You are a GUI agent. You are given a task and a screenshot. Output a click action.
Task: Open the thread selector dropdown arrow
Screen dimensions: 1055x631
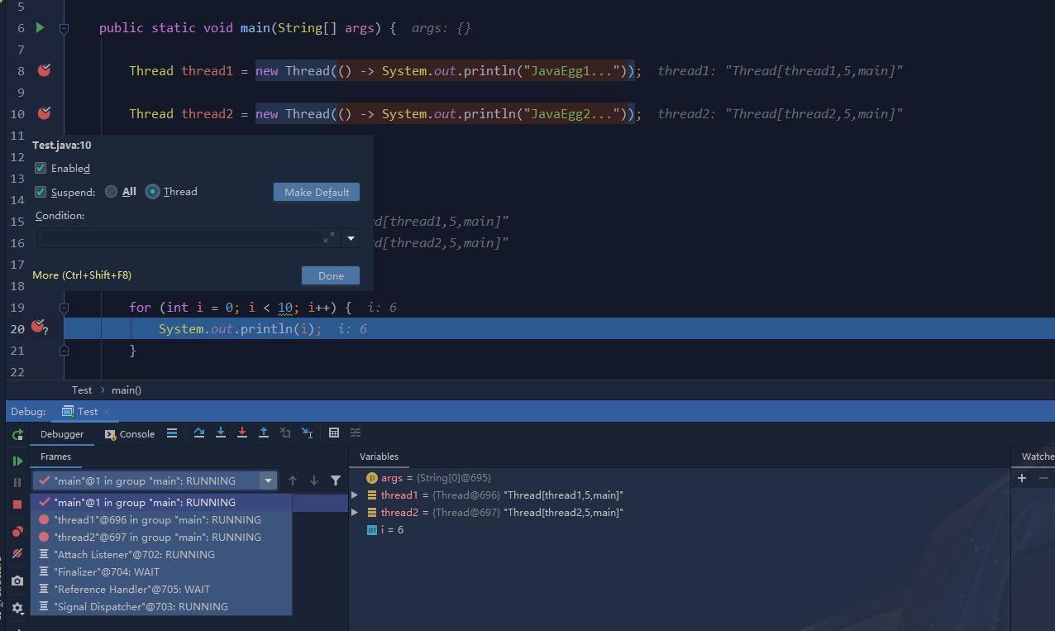(267, 480)
